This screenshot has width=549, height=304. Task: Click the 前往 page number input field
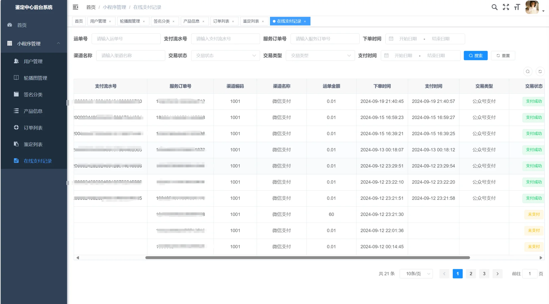(x=530, y=274)
